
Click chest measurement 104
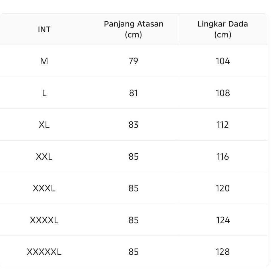223,61
